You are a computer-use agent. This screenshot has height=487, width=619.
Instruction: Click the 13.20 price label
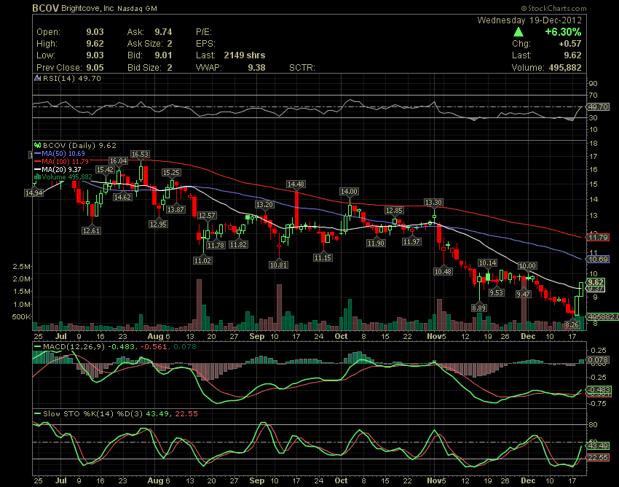[264, 204]
